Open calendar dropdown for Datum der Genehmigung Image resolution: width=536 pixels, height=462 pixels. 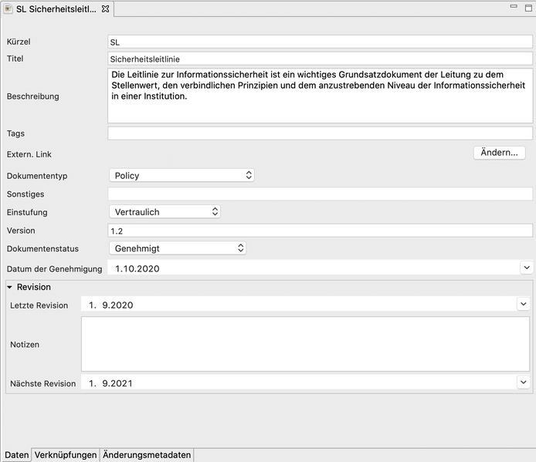point(527,268)
